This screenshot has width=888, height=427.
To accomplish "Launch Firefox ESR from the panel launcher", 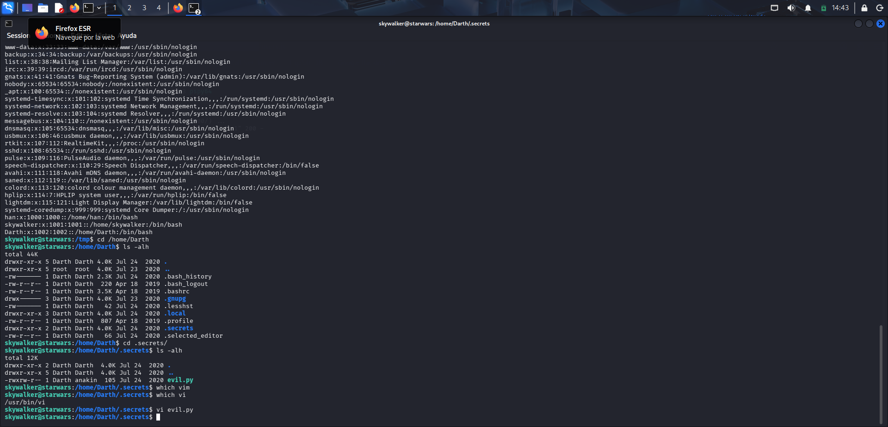I will (74, 8).
